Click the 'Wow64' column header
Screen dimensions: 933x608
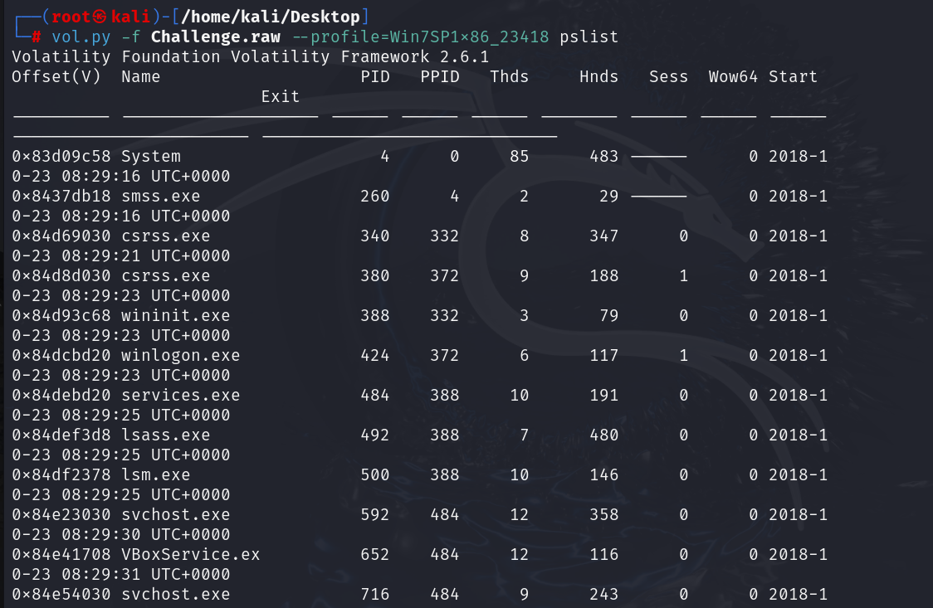[x=733, y=76]
